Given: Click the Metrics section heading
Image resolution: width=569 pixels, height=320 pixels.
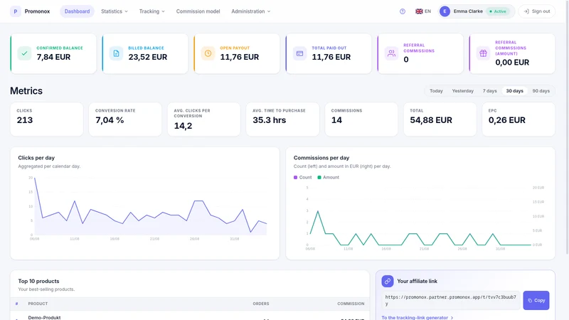Looking at the screenshot, I should tap(26, 91).
